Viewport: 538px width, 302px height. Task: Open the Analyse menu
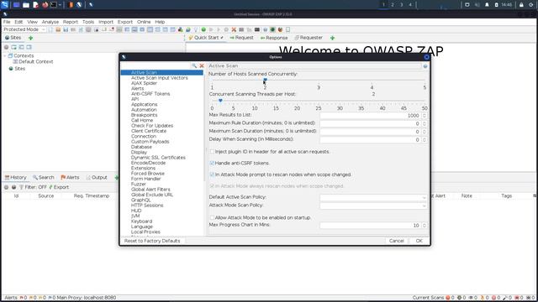coord(50,22)
